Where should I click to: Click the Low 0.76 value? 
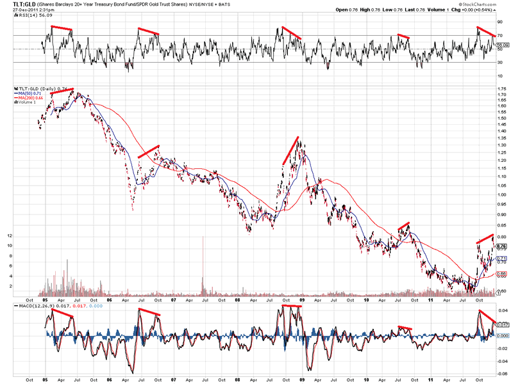click(x=392, y=10)
